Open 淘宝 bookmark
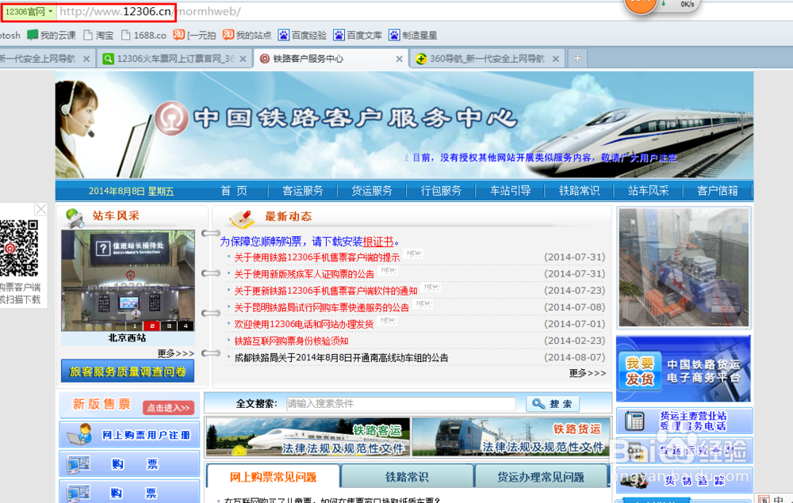This screenshot has width=793, height=503. 98,36
